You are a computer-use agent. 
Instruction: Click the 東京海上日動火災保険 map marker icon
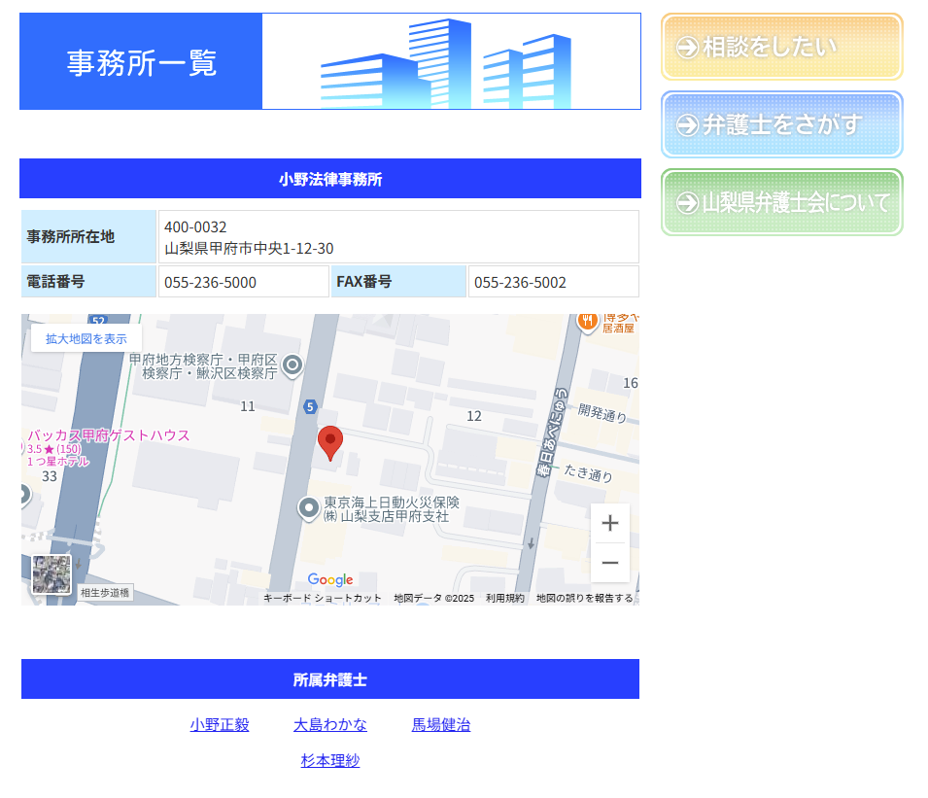pos(309,507)
